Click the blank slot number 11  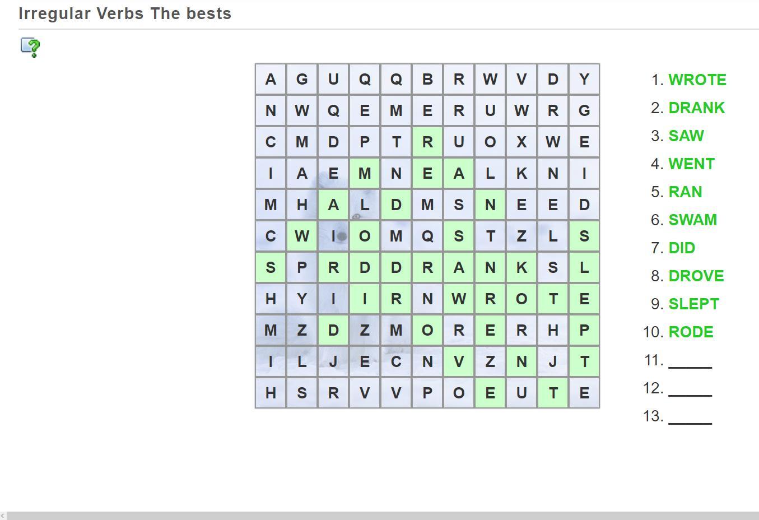690,361
